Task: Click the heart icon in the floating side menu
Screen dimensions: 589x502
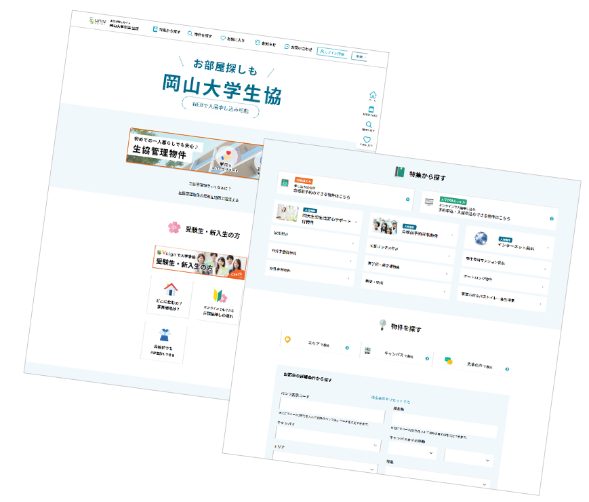Action: tap(367, 141)
